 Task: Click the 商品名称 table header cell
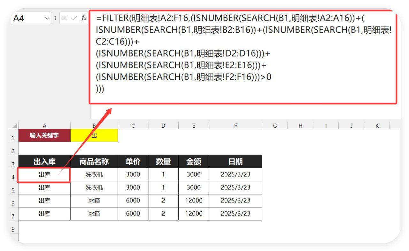[94, 162]
